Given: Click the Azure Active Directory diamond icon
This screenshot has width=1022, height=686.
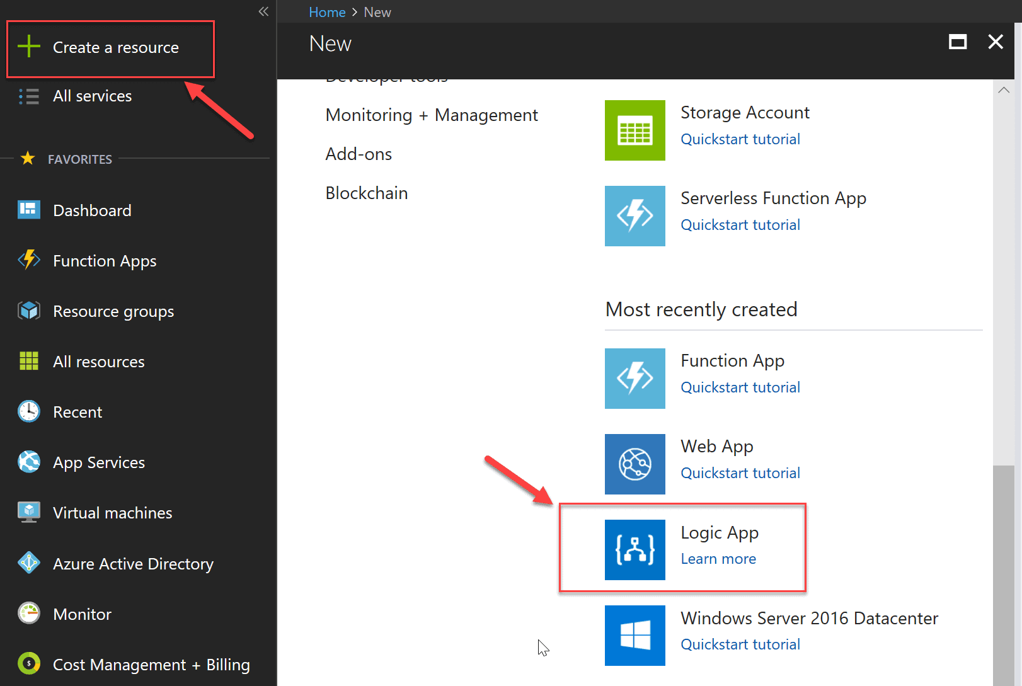Looking at the screenshot, I should 29,563.
